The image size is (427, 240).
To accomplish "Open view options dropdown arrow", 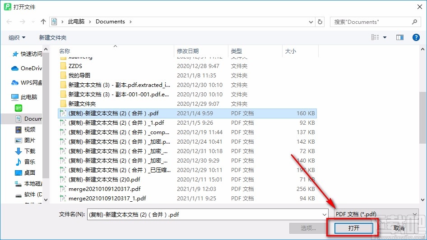I will click(385, 37).
